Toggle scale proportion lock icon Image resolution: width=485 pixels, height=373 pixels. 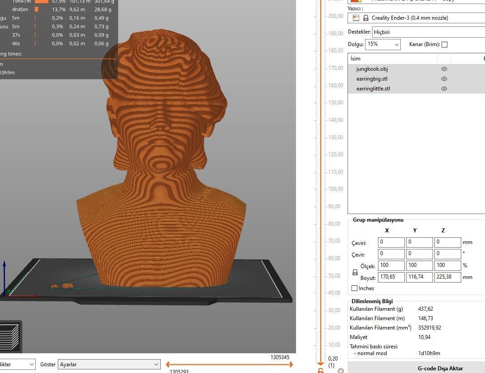355,272
